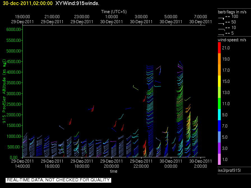Click the 1500.00 altitude tick label
251x188 pixels.
[x=14, y=126]
